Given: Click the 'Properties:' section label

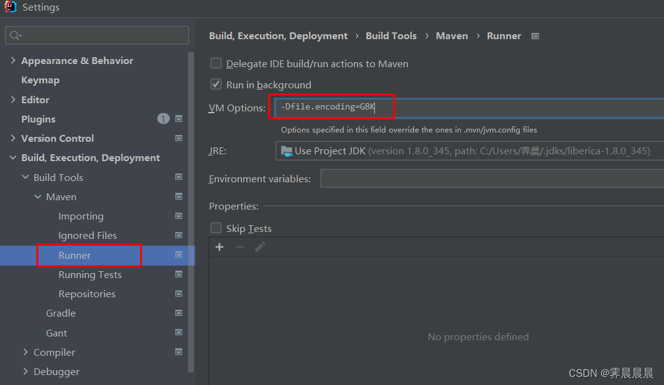Looking at the screenshot, I should [x=234, y=206].
